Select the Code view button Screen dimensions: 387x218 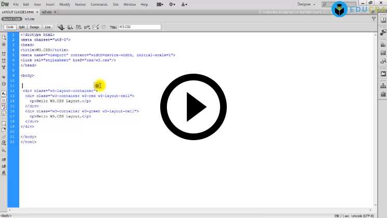[x=9, y=27]
